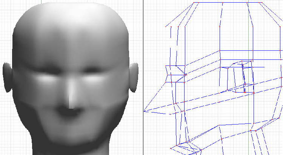
Task: Select the top-right crown vertex of the wireframe
Action: coord(262,2)
